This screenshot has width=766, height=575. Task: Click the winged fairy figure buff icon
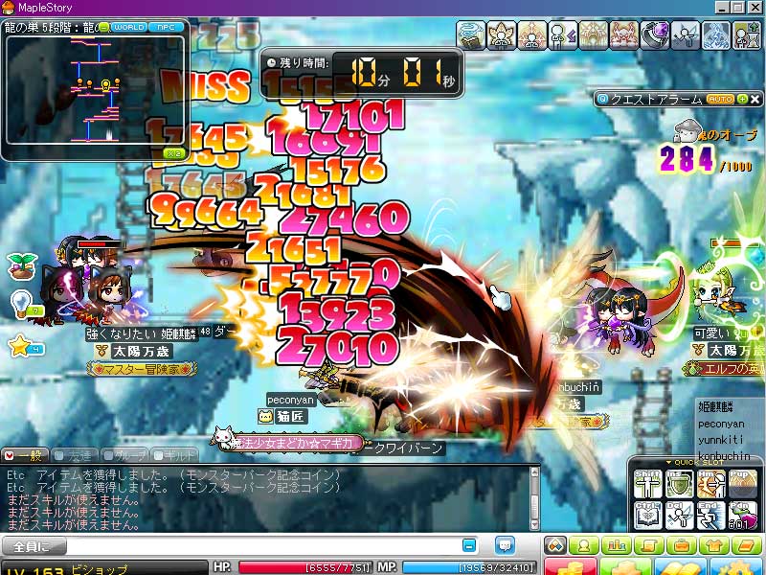tap(686, 35)
